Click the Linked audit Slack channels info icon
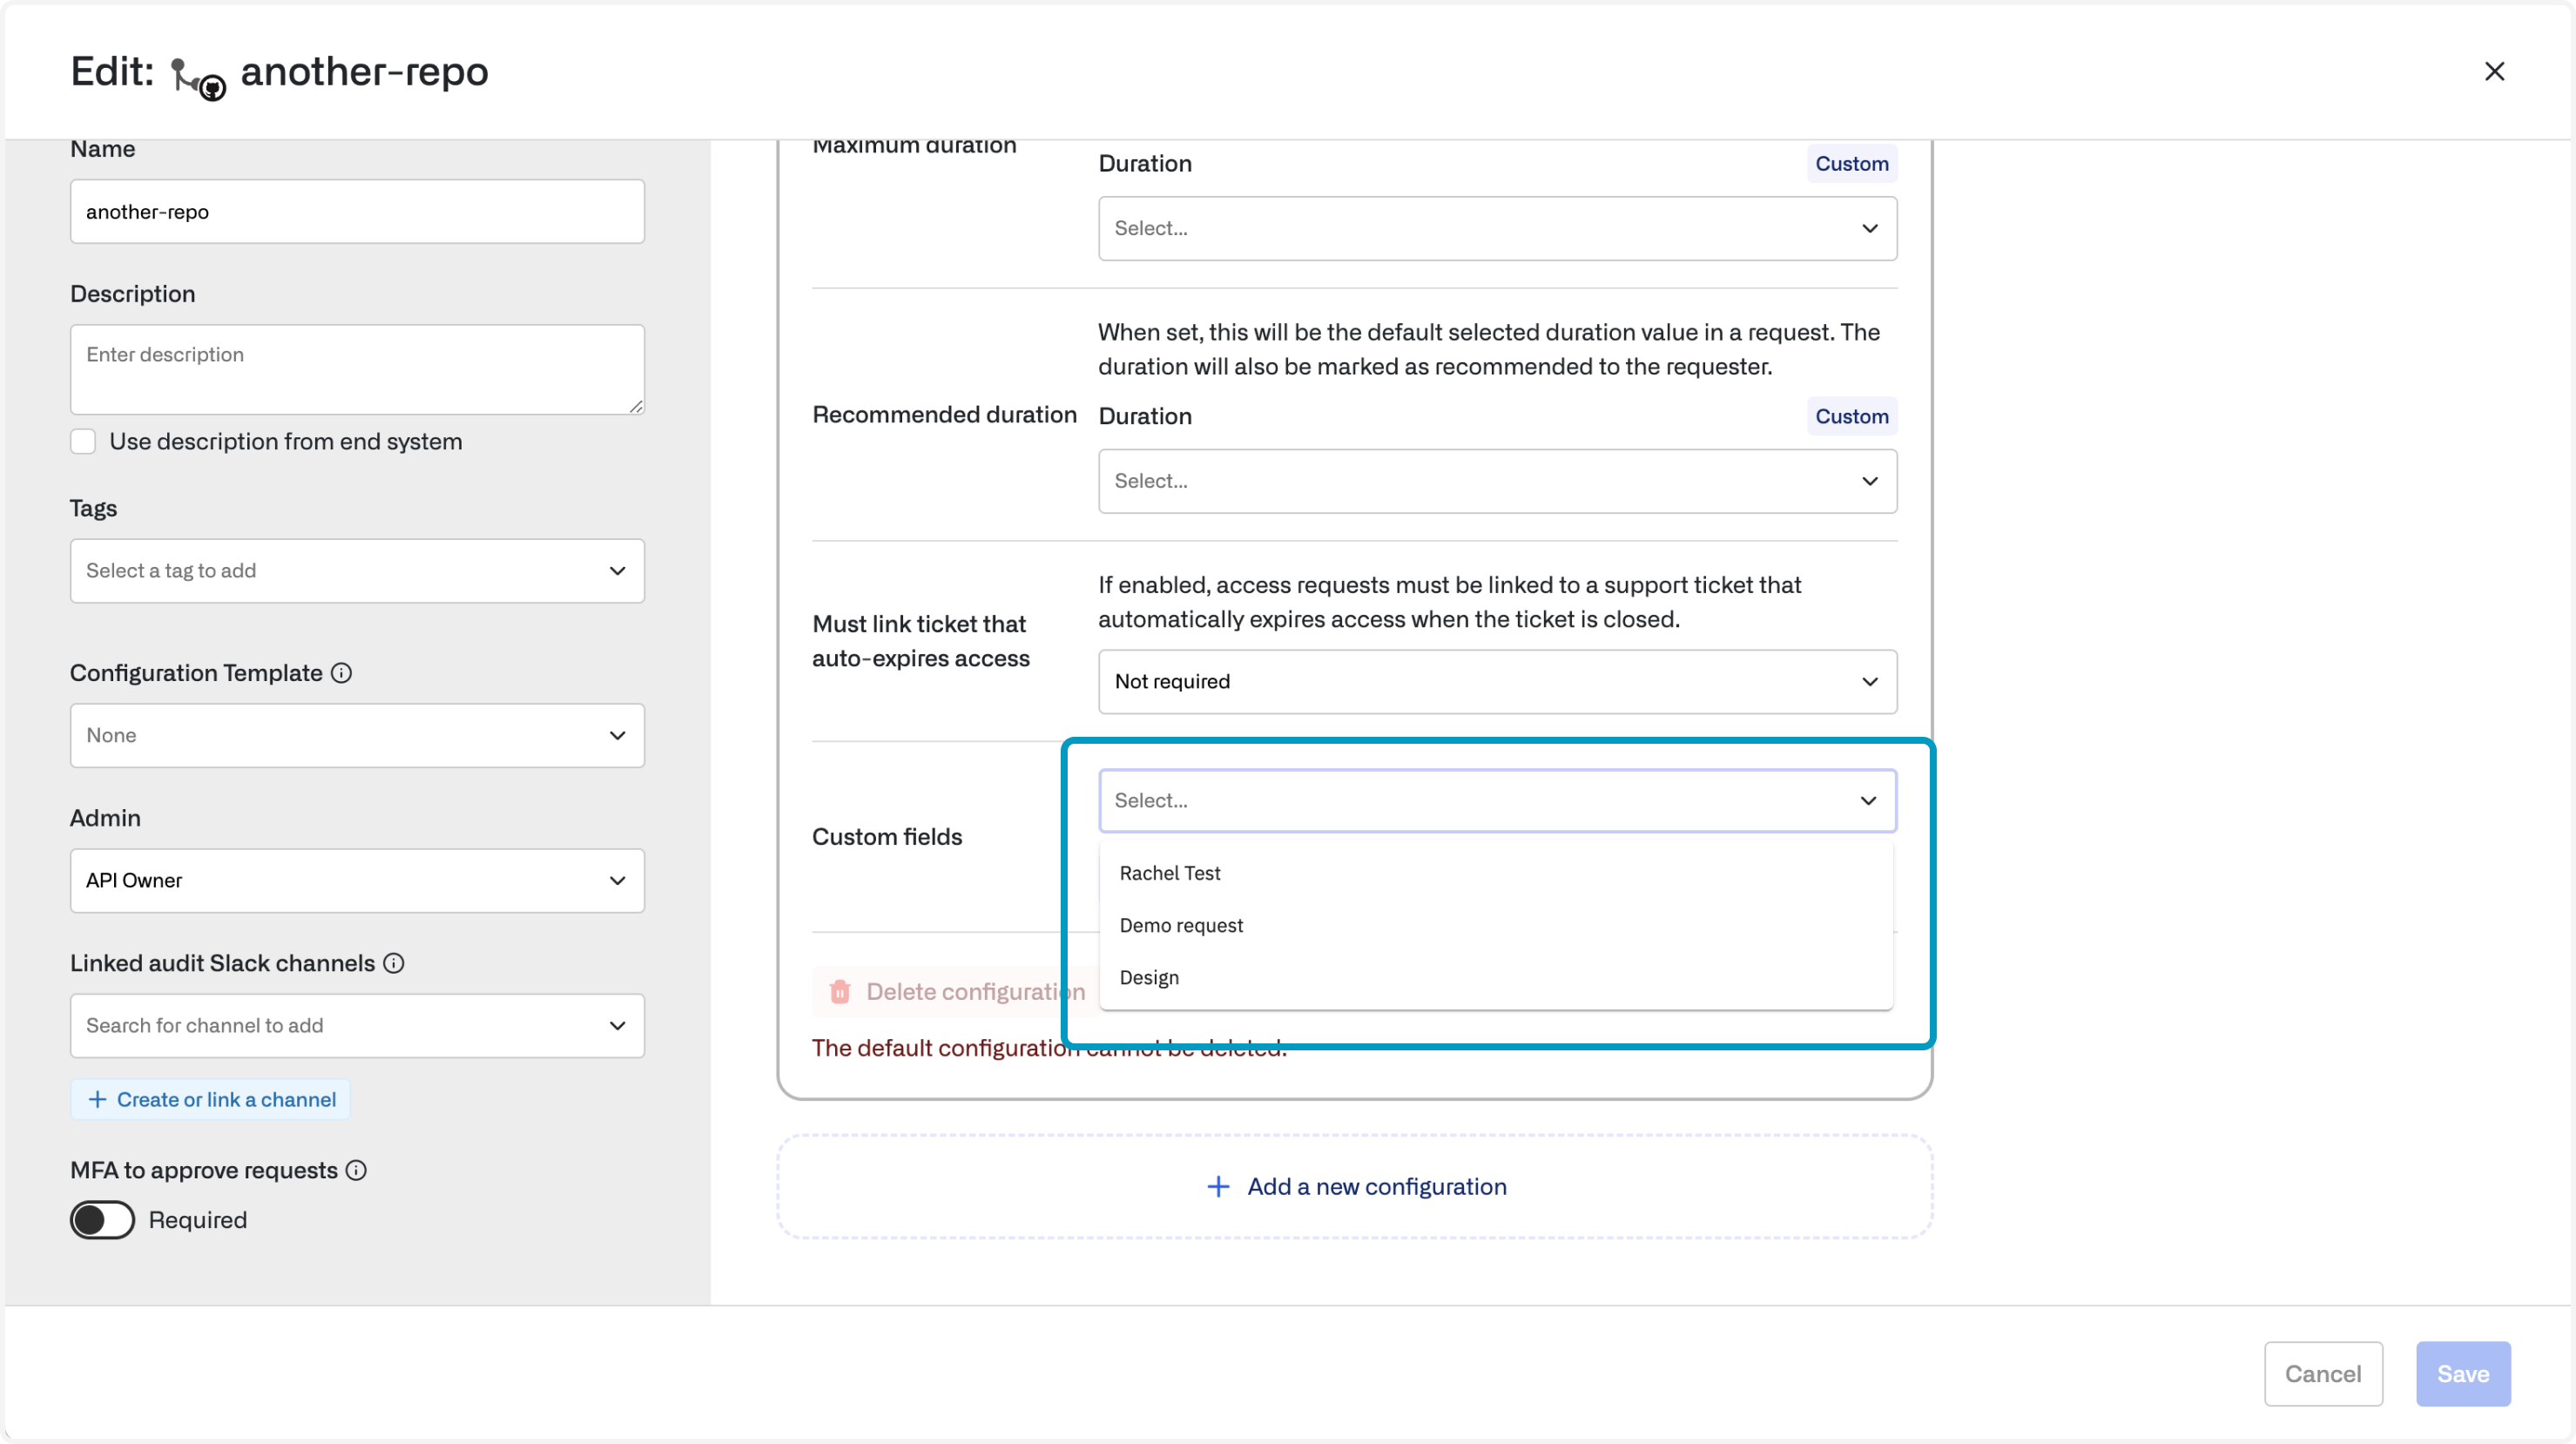Viewport: 2576px width, 1444px height. 394,963
